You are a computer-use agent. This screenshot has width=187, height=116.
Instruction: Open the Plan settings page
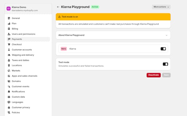[28, 23]
